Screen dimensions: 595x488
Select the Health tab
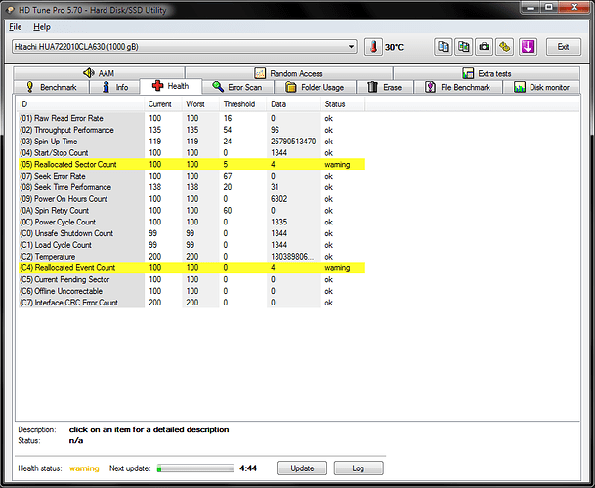[x=171, y=86]
